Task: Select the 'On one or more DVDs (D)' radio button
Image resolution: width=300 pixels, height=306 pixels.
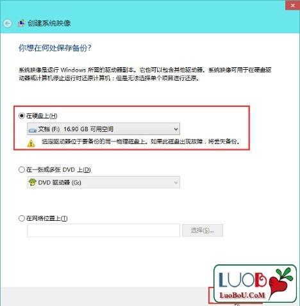Action: pos(22,170)
